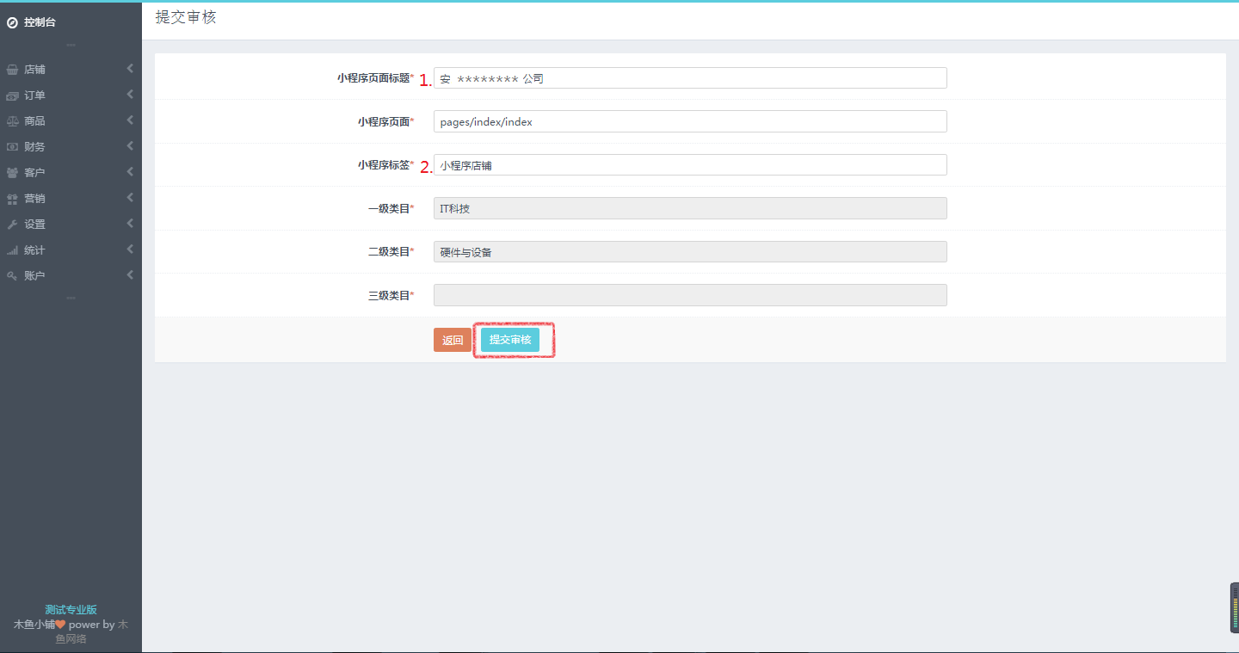Click the 营销 marketing gift icon

(12, 199)
